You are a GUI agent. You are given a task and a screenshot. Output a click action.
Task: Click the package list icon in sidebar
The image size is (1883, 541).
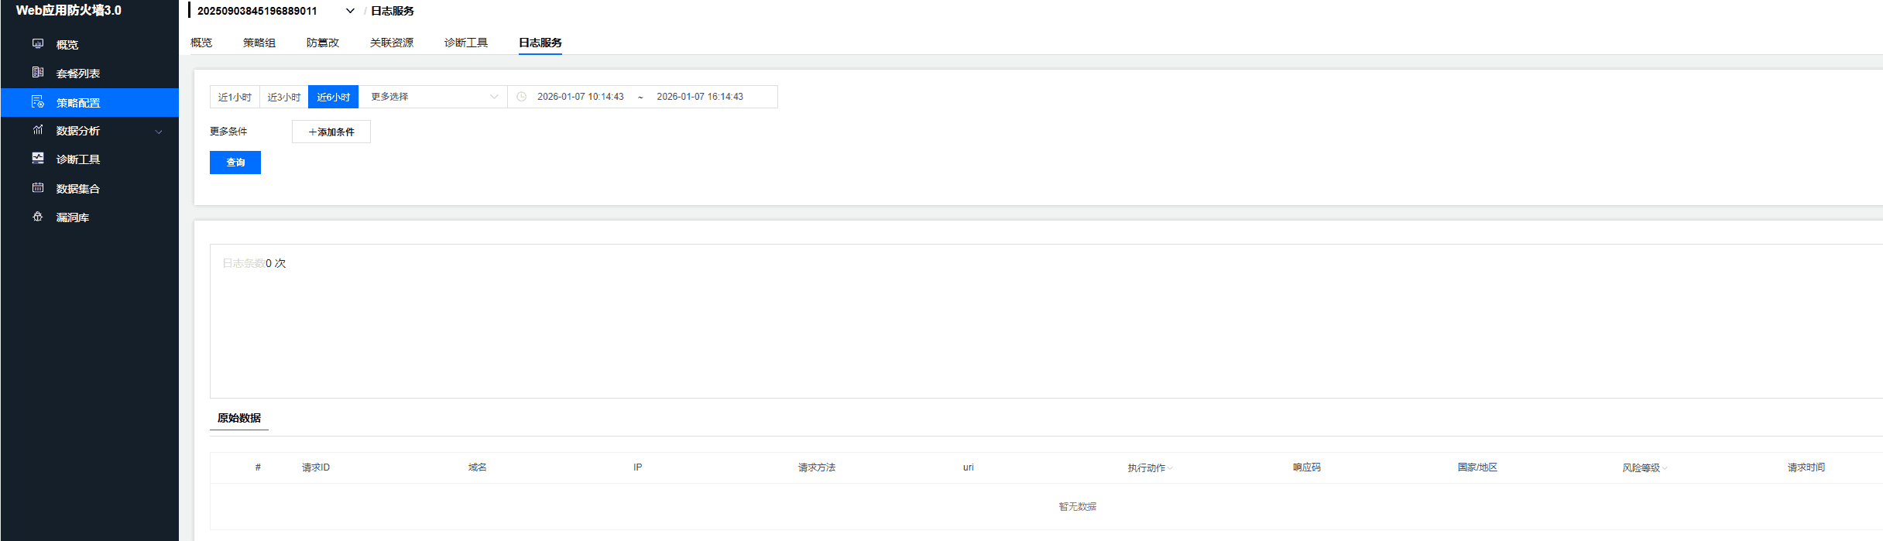[37, 73]
